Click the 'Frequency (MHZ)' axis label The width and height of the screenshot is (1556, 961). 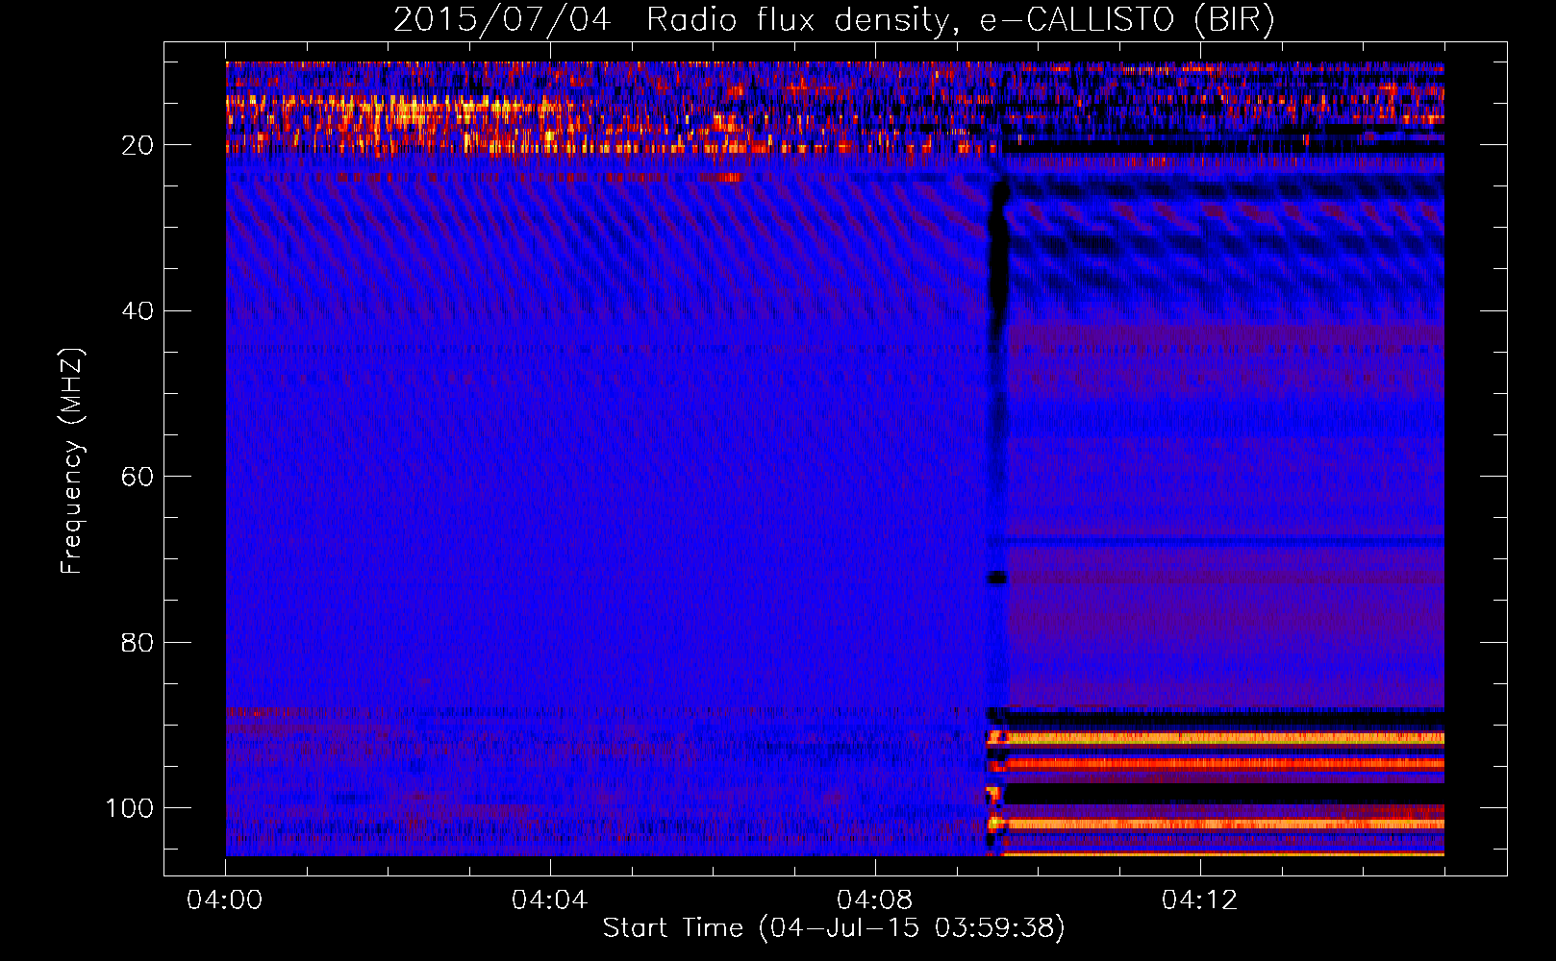point(72,460)
